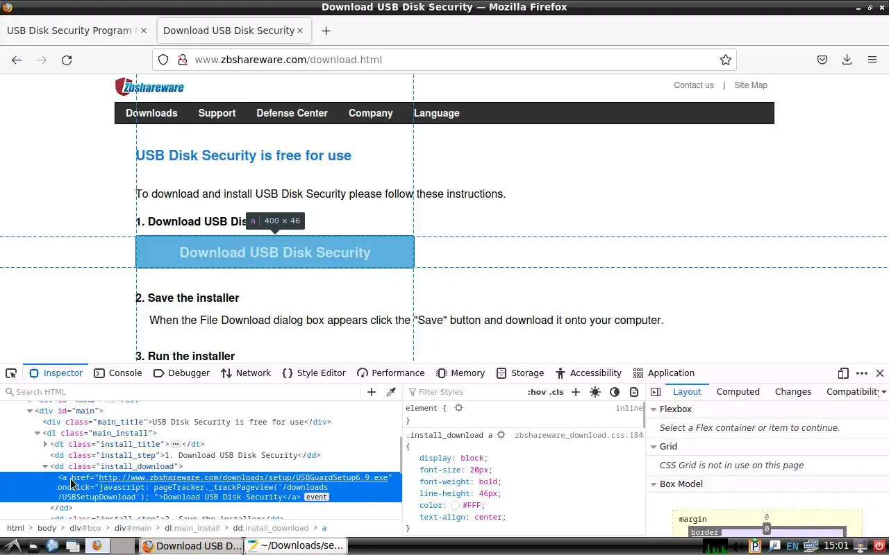Collapse the Grid section

(654, 447)
